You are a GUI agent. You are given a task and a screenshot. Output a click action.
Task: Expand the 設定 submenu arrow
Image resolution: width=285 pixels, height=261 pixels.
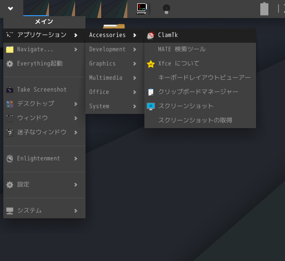pos(76,185)
